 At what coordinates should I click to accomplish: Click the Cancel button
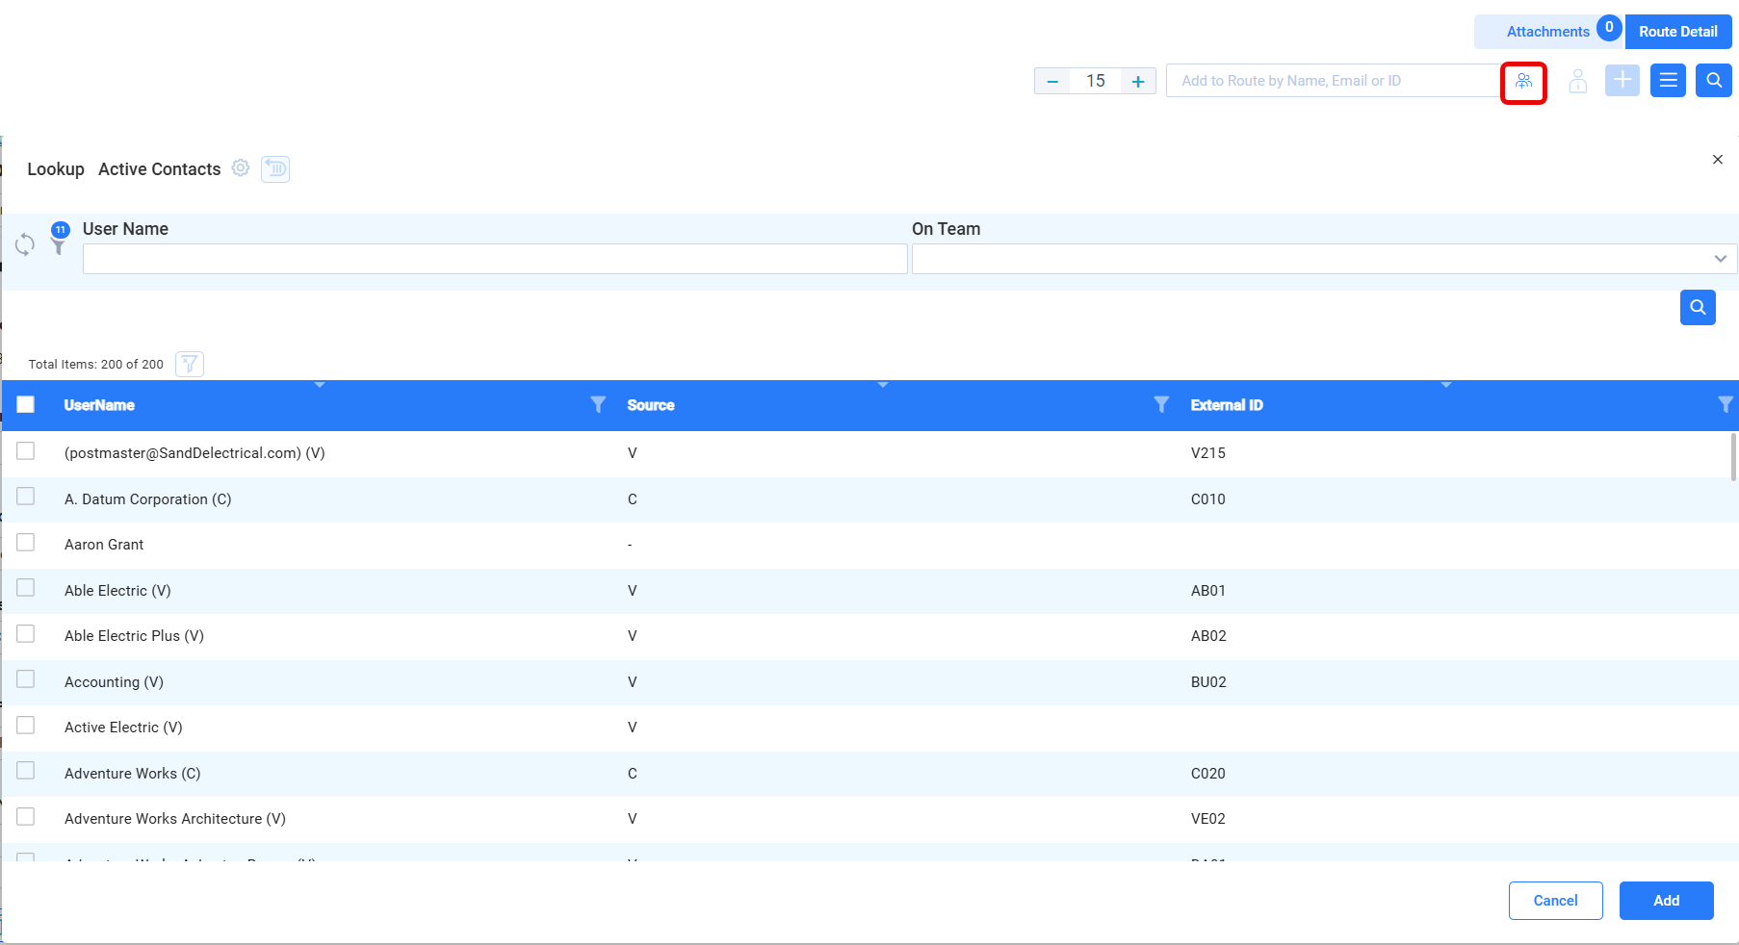(1556, 901)
